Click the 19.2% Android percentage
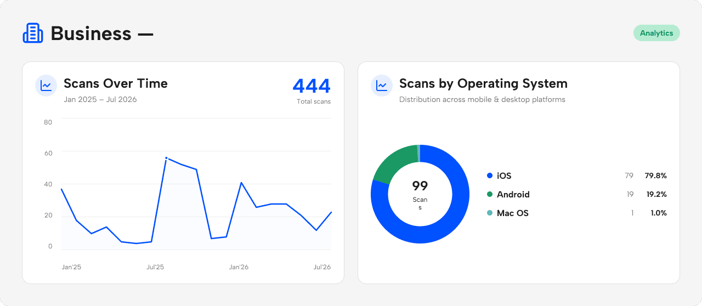 [x=656, y=194]
